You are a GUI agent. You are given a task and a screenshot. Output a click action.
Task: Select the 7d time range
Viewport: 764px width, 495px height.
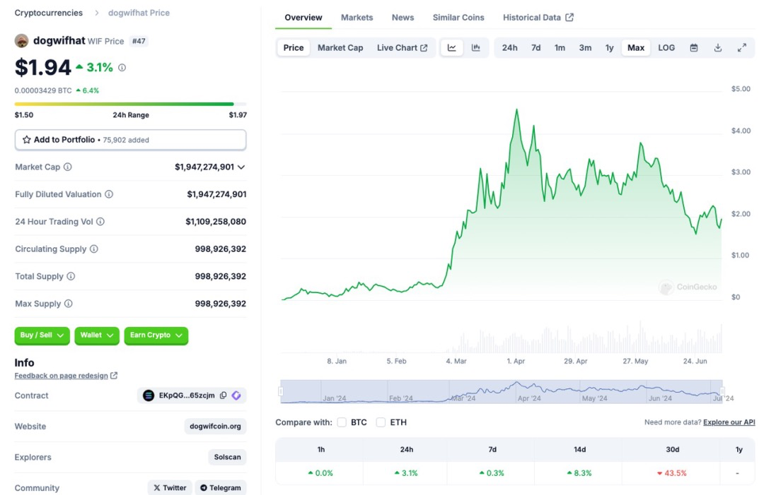(x=536, y=48)
